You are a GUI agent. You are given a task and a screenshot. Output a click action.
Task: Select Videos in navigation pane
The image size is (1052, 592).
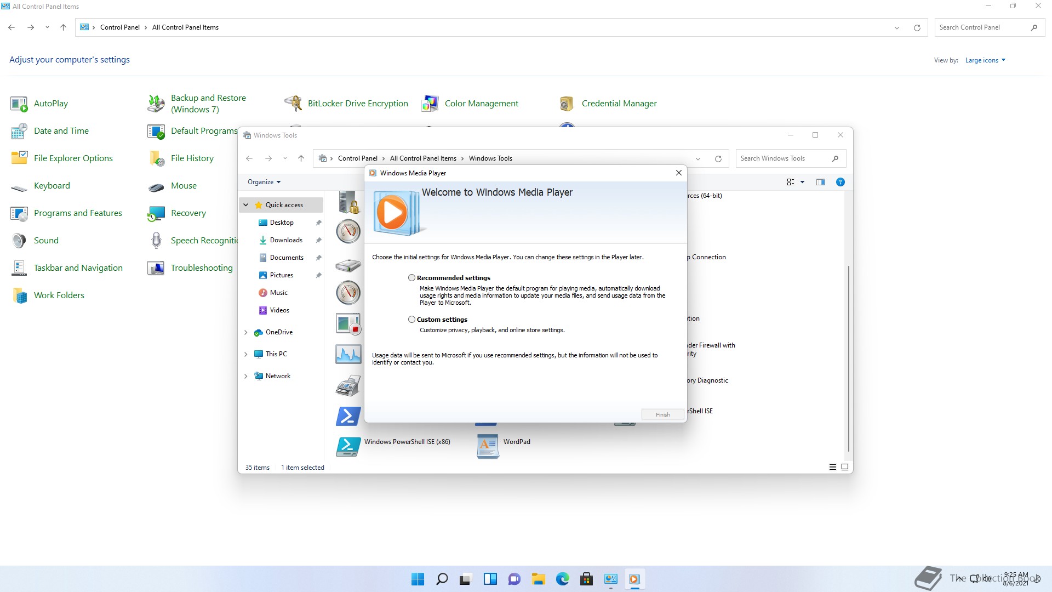279,310
